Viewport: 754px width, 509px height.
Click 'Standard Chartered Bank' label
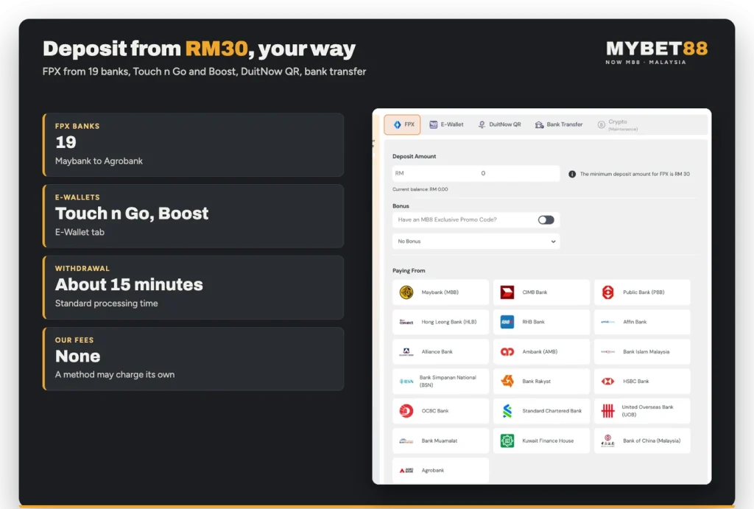[x=552, y=411]
